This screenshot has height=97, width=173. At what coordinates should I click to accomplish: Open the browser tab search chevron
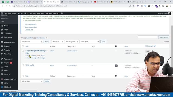pos(155,2)
